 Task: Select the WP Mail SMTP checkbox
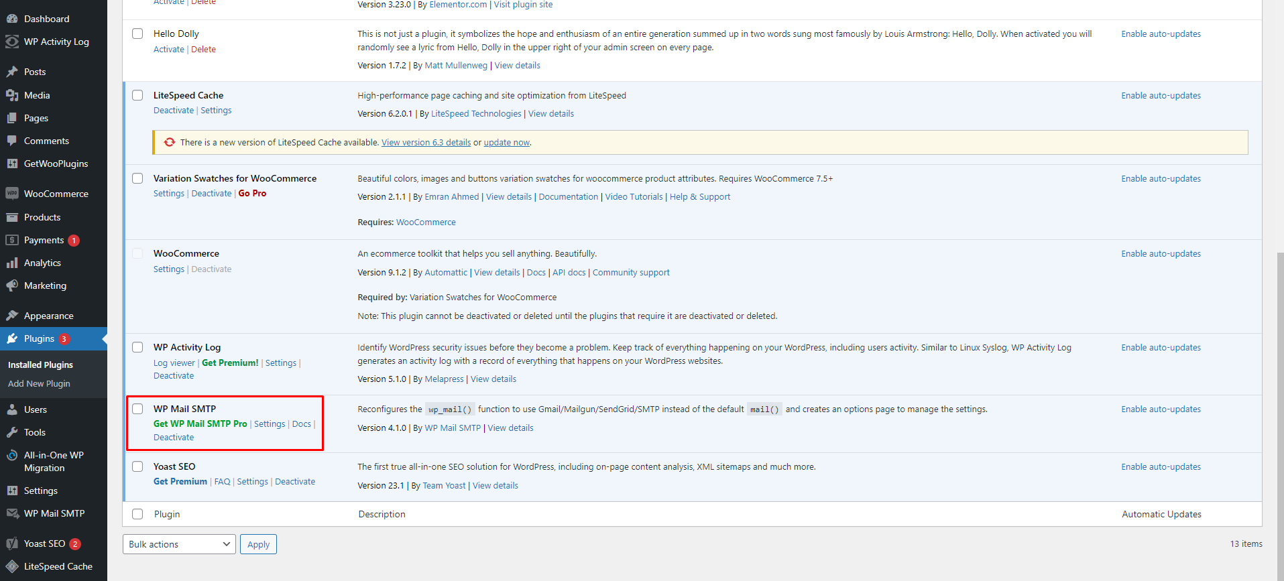[x=137, y=409]
